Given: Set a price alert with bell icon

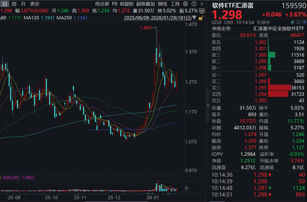Looking at the screenshot, I should [x=298, y=22].
